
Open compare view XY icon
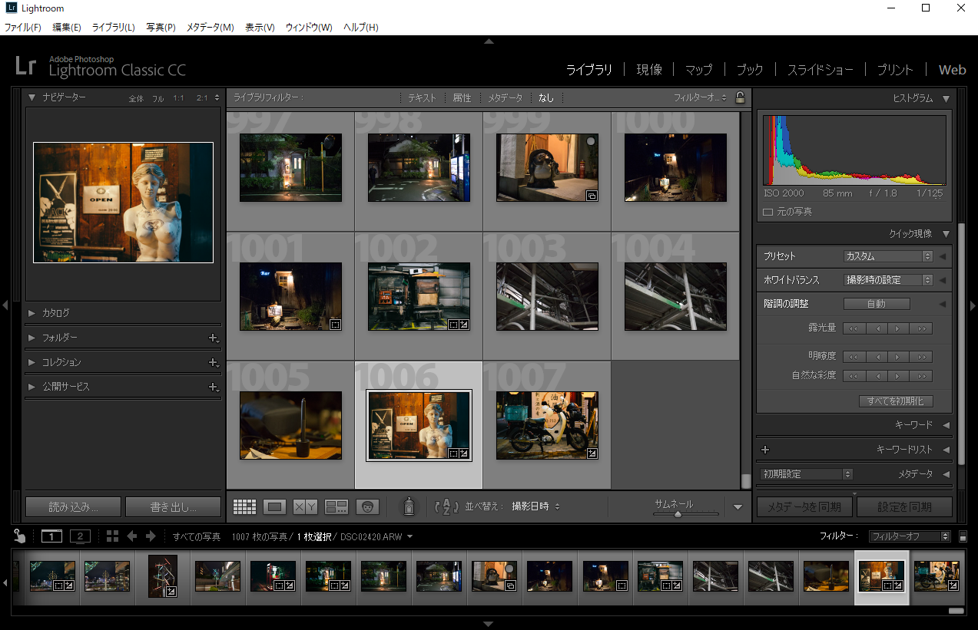(305, 506)
